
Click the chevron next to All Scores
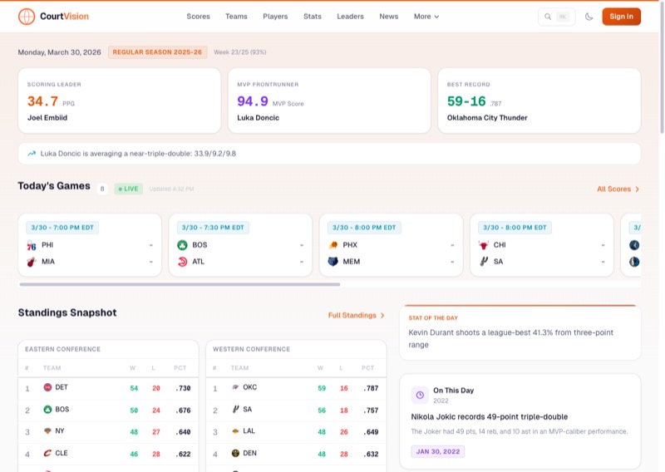(x=637, y=189)
